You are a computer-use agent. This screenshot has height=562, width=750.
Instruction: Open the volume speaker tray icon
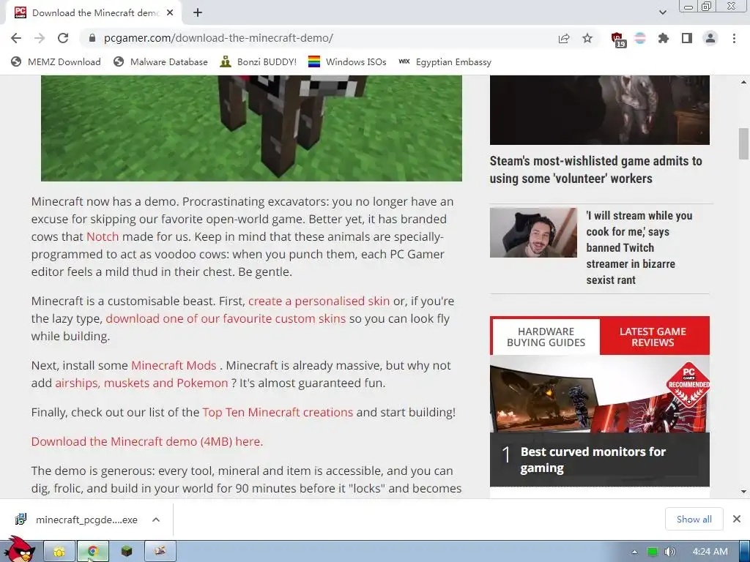click(x=670, y=552)
